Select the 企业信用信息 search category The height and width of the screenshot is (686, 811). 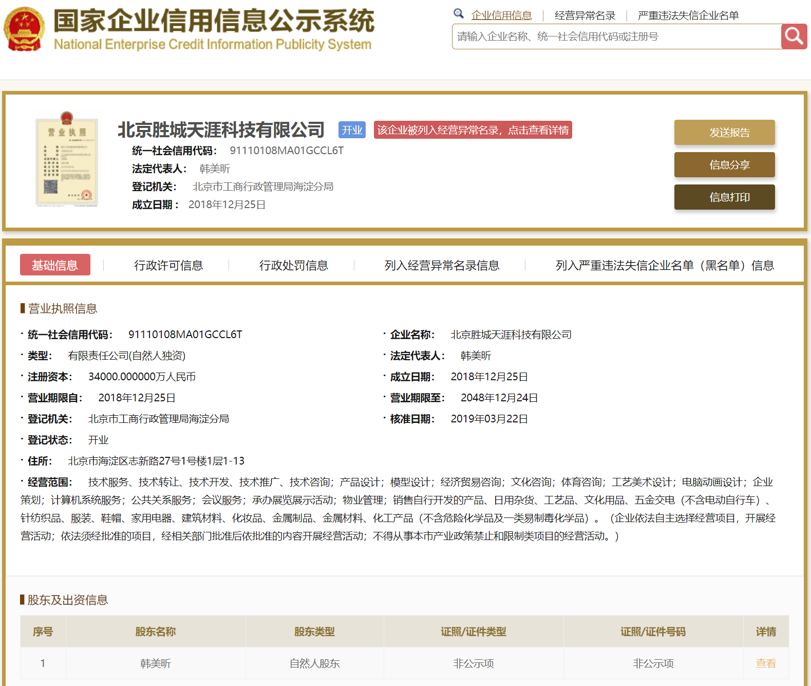(x=501, y=15)
